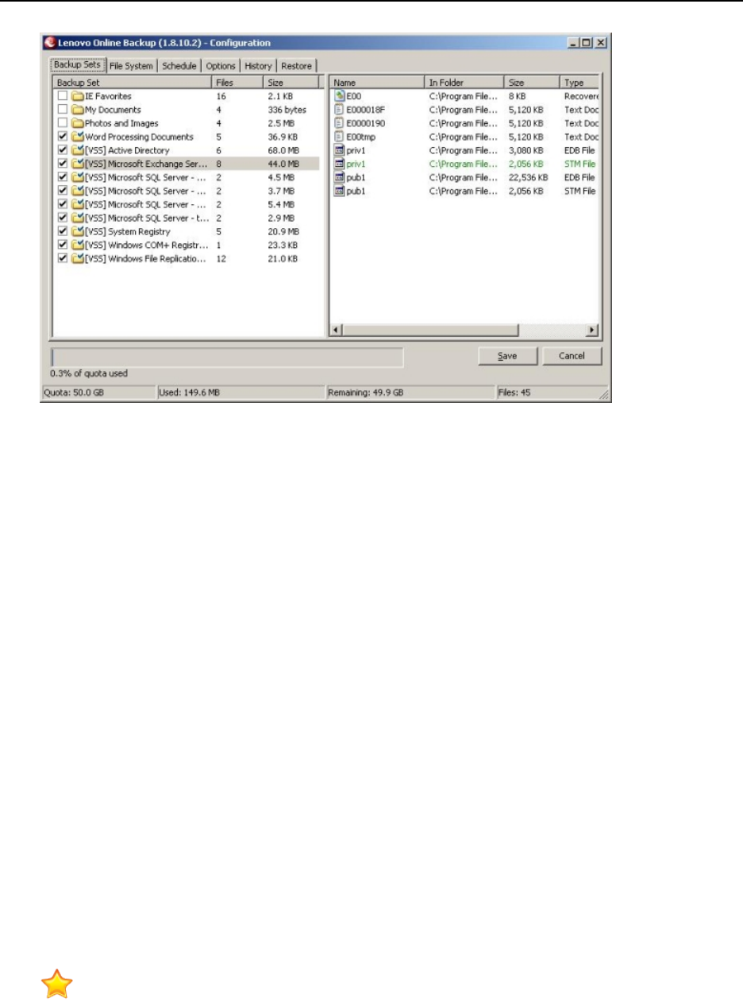The height and width of the screenshot is (1002, 743).
Task: Click the [VSS] Active Directory folder icon
Action: pos(78,150)
